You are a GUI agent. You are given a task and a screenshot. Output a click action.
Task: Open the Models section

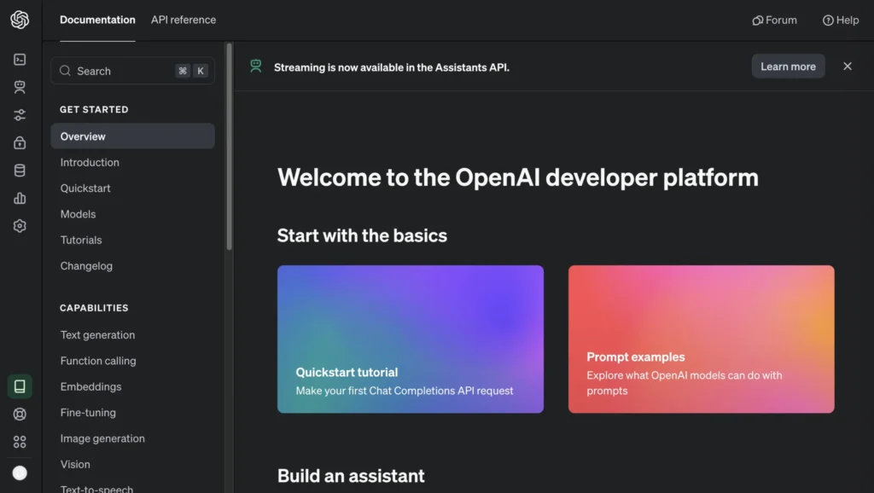coord(78,214)
